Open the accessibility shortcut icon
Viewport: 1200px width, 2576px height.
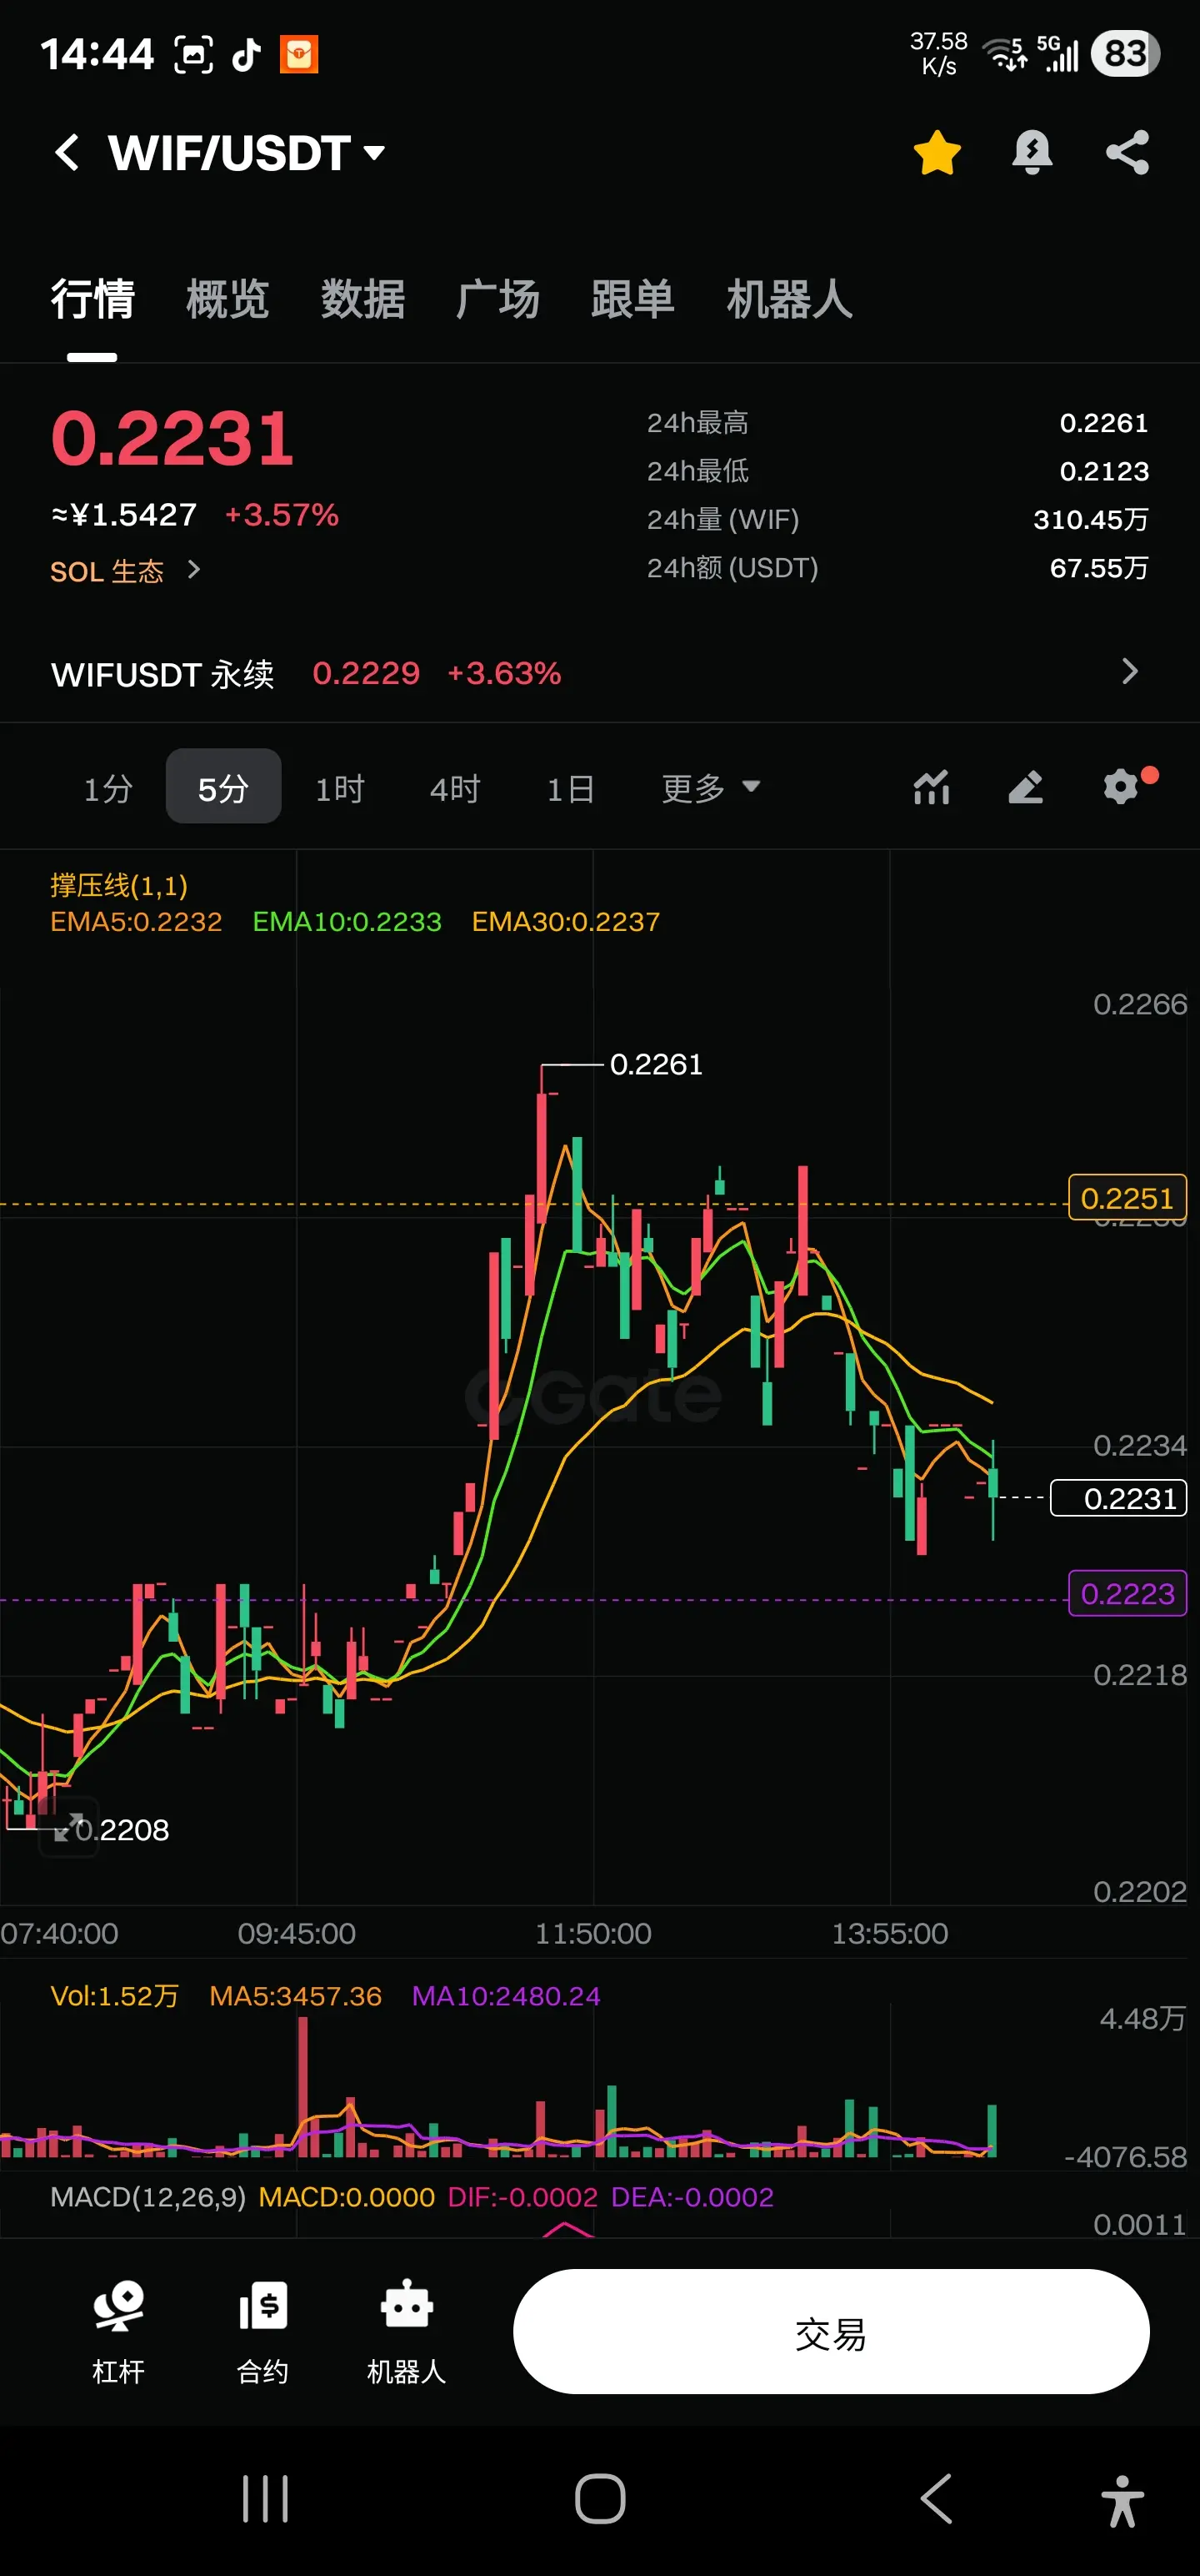(x=1123, y=2500)
